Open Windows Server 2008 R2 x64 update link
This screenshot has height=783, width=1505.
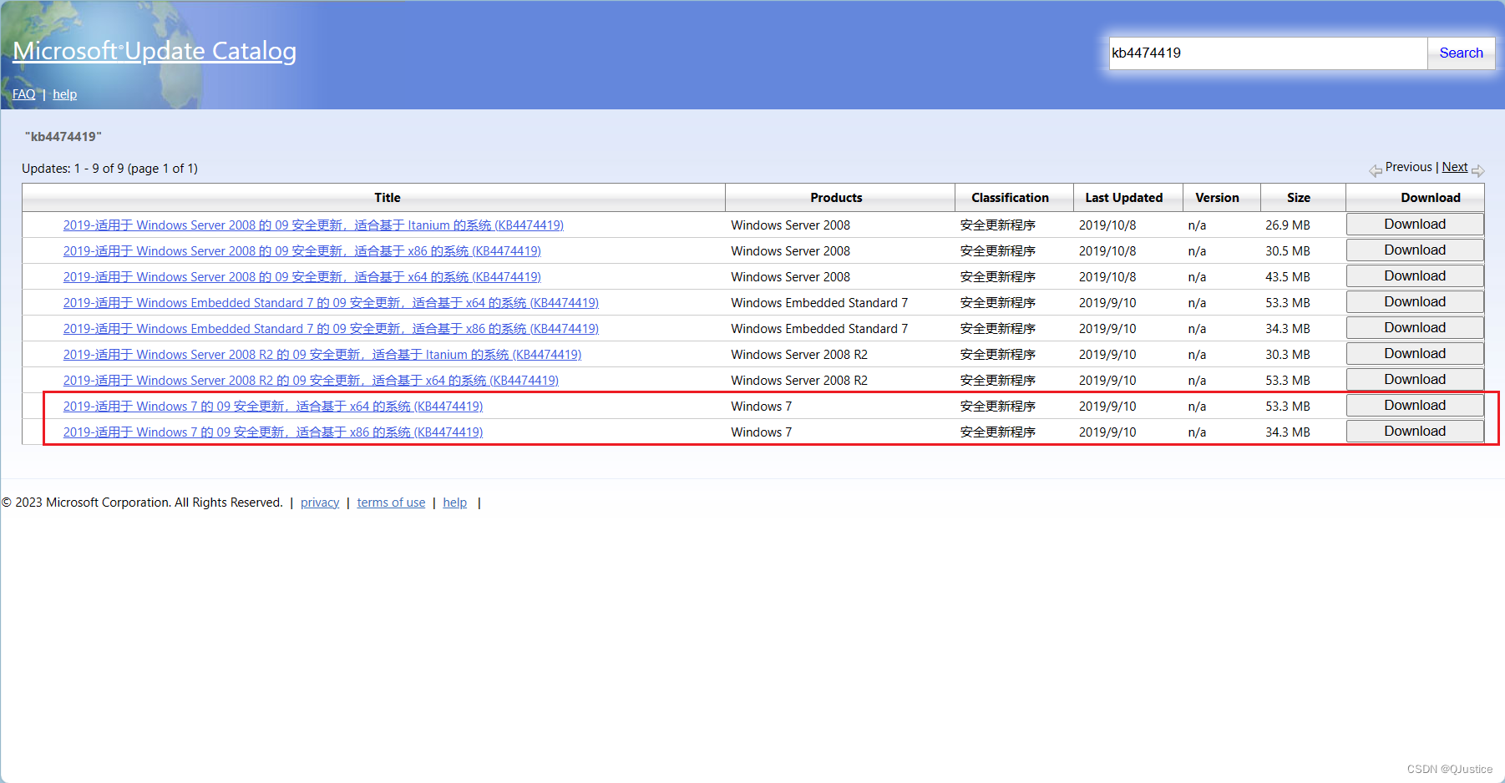311,381
